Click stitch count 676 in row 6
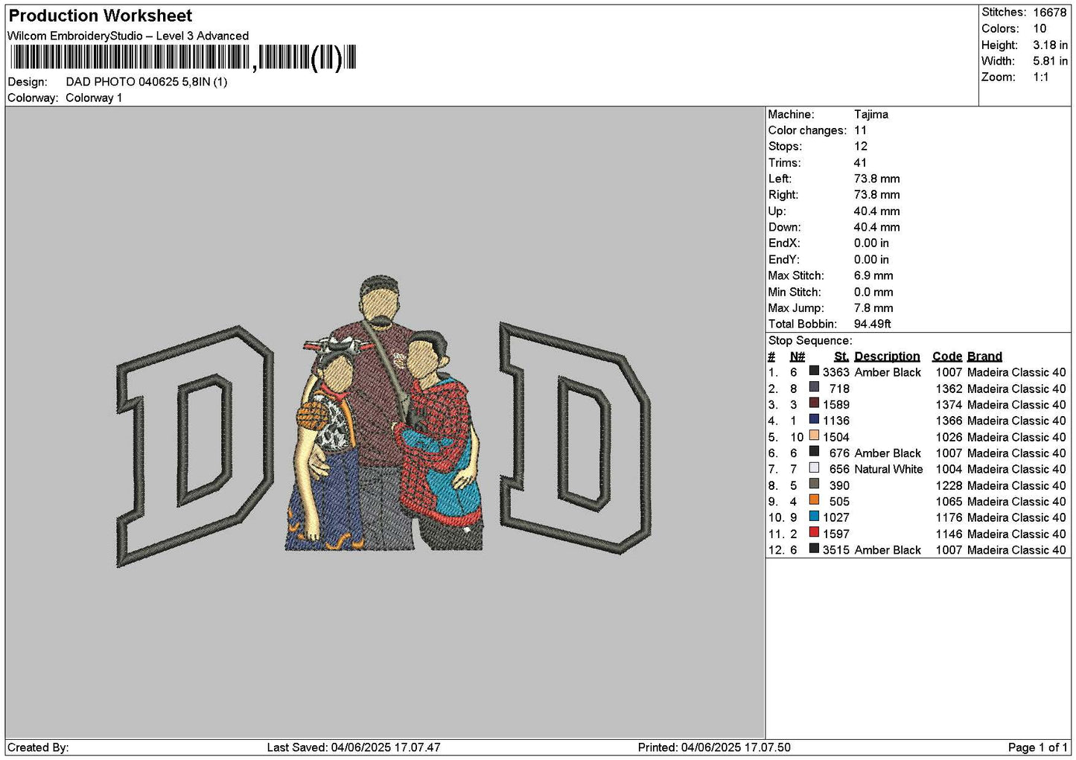 (839, 453)
